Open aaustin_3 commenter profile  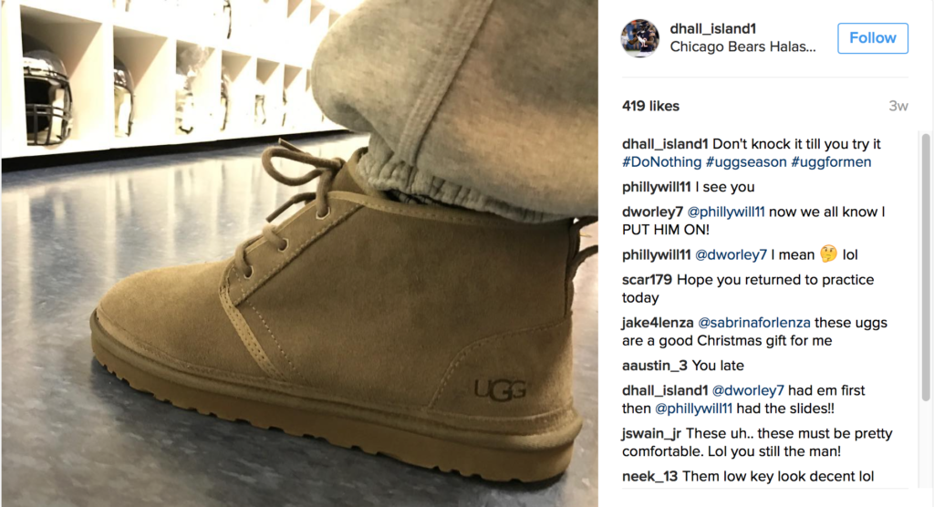tap(655, 366)
